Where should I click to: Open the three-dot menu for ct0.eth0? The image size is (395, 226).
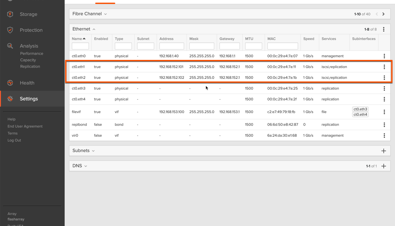coord(384,56)
